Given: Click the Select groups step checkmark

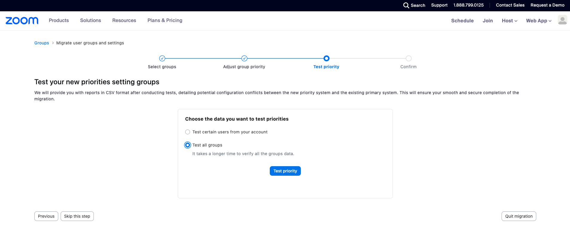Looking at the screenshot, I should point(162,58).
